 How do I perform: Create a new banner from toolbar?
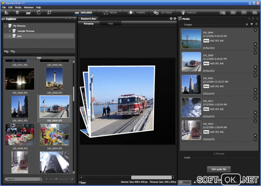(x=6, y=13)
